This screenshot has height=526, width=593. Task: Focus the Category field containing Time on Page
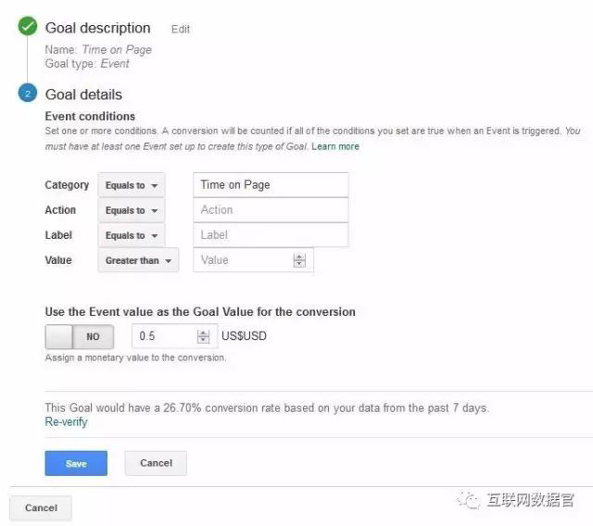[271, 185]
